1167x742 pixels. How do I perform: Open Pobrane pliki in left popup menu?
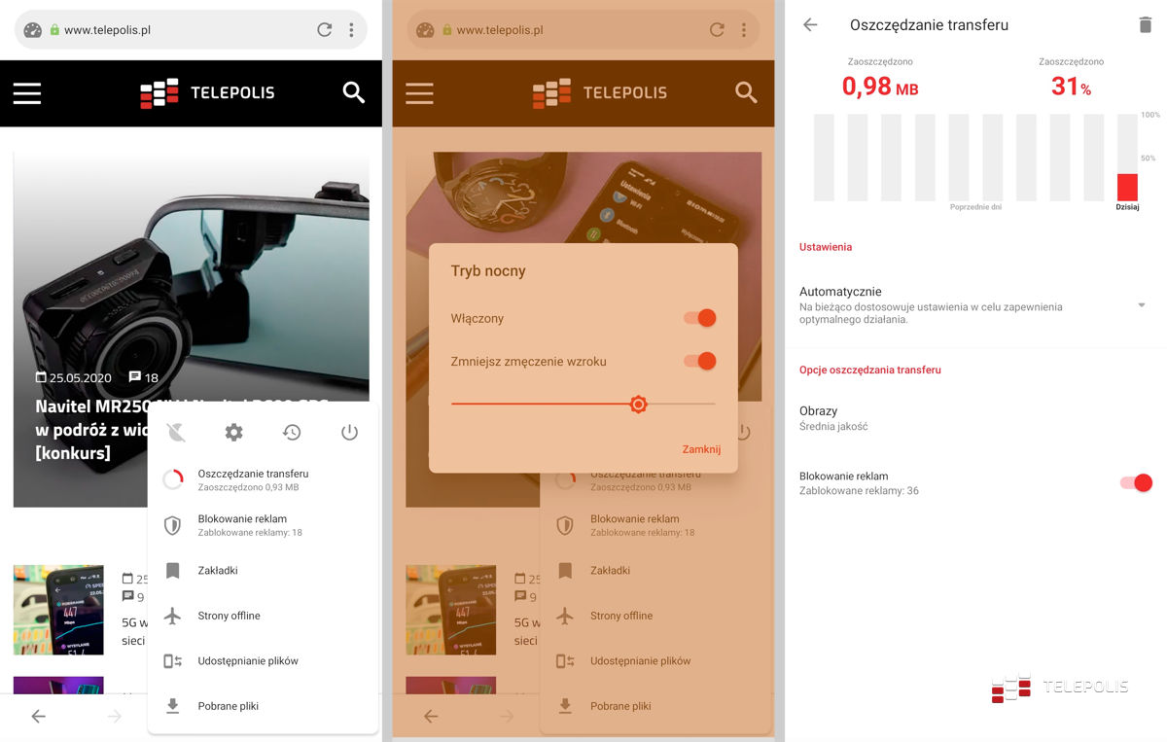pyautogui.click(x=228, y=706)
